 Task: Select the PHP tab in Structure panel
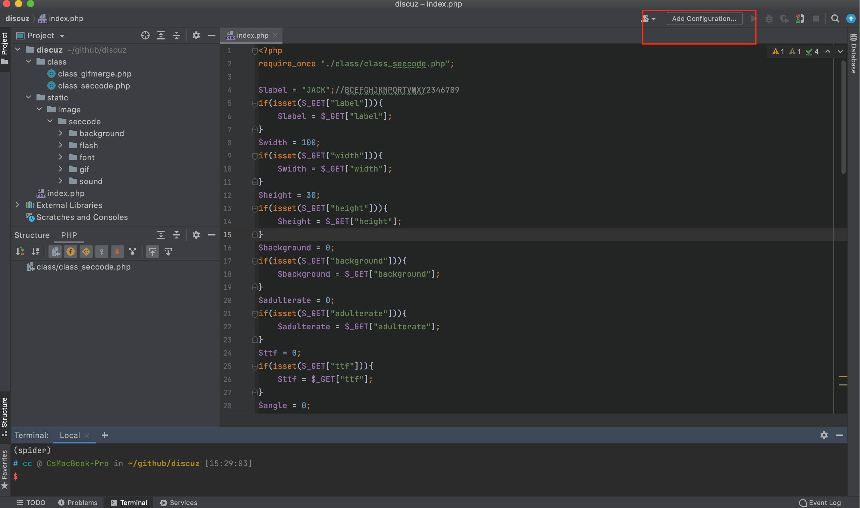coord(69,235)
